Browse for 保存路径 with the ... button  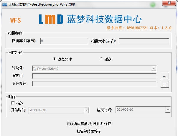165,84
